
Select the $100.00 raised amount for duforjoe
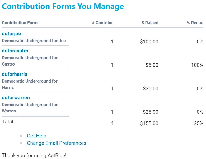tap(149, 42)
